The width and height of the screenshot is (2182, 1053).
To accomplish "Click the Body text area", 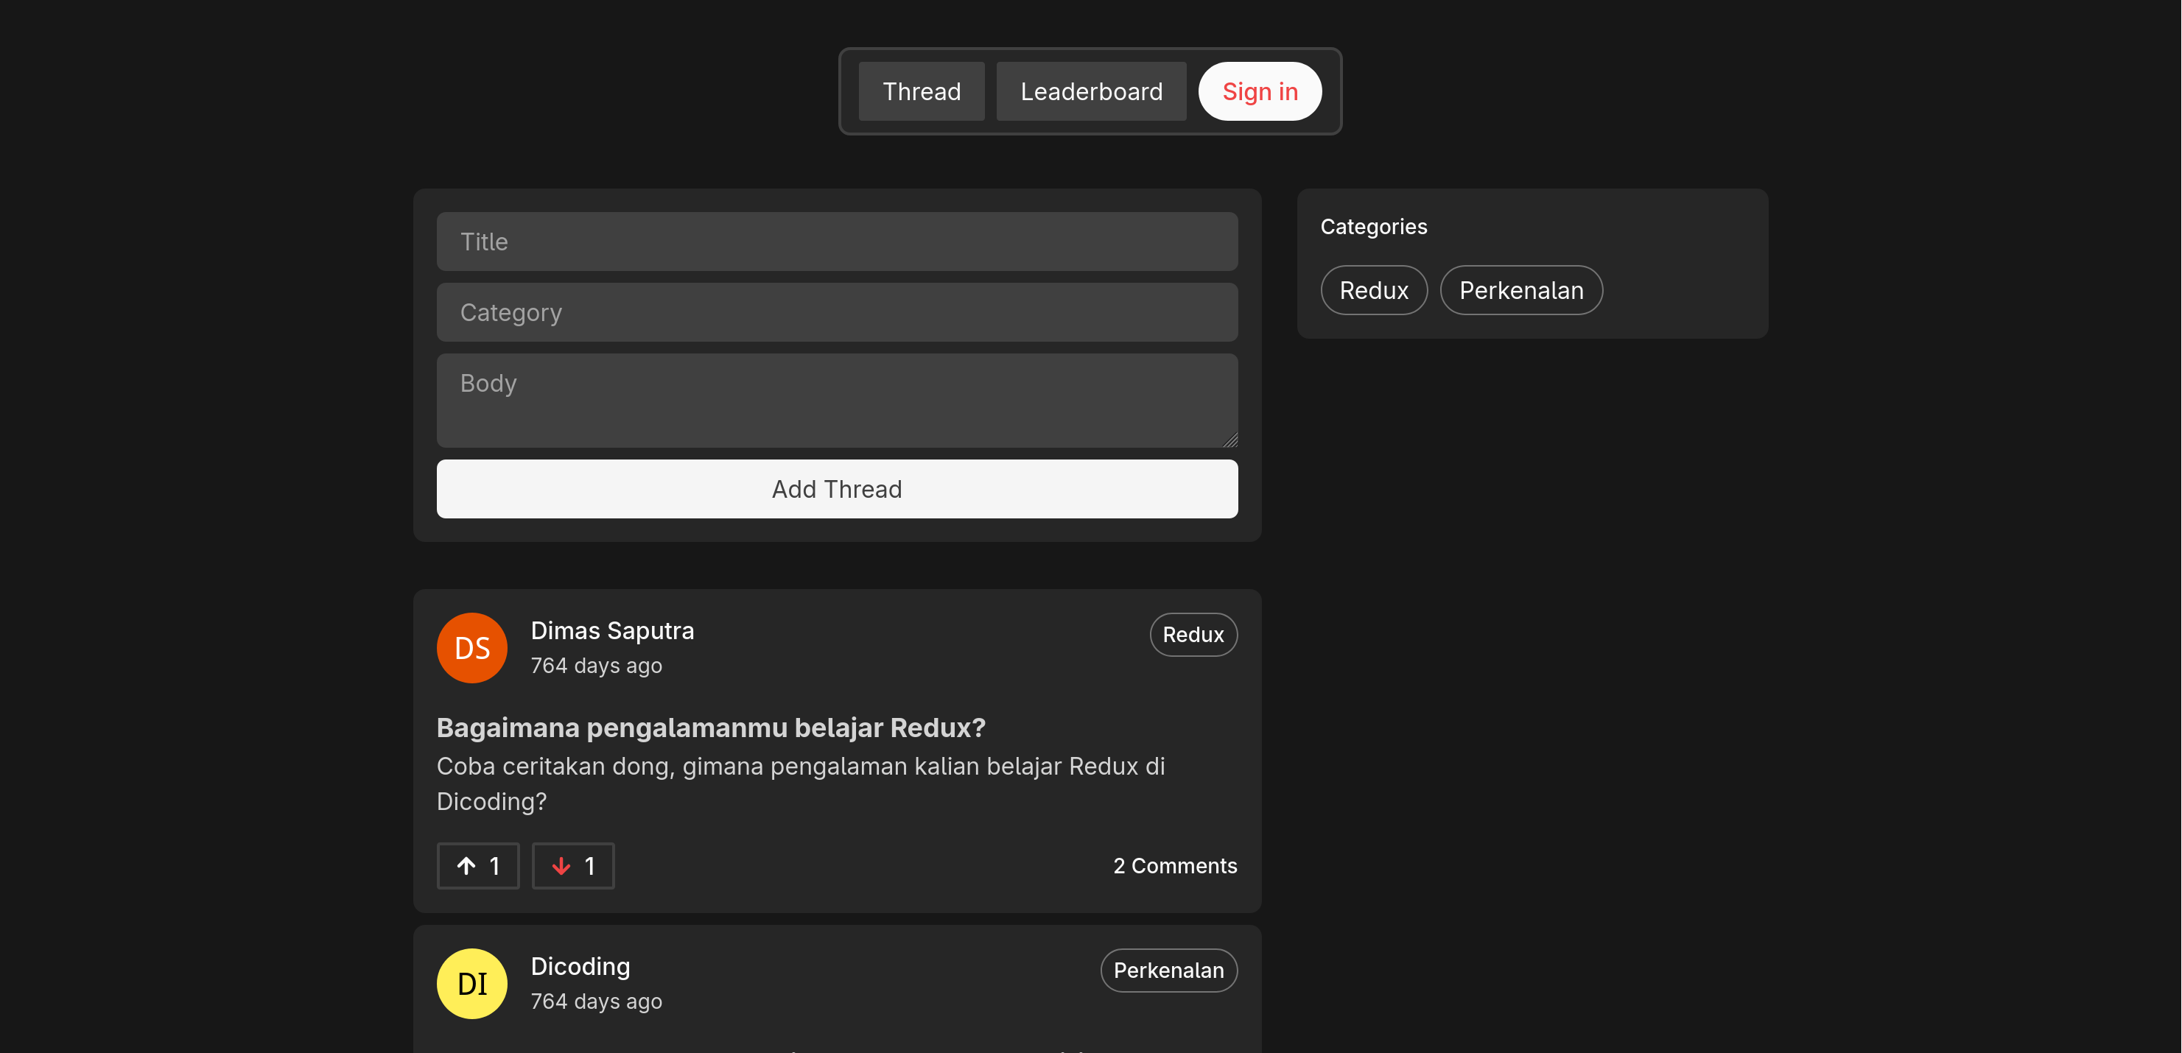I will tap(837, 401).
